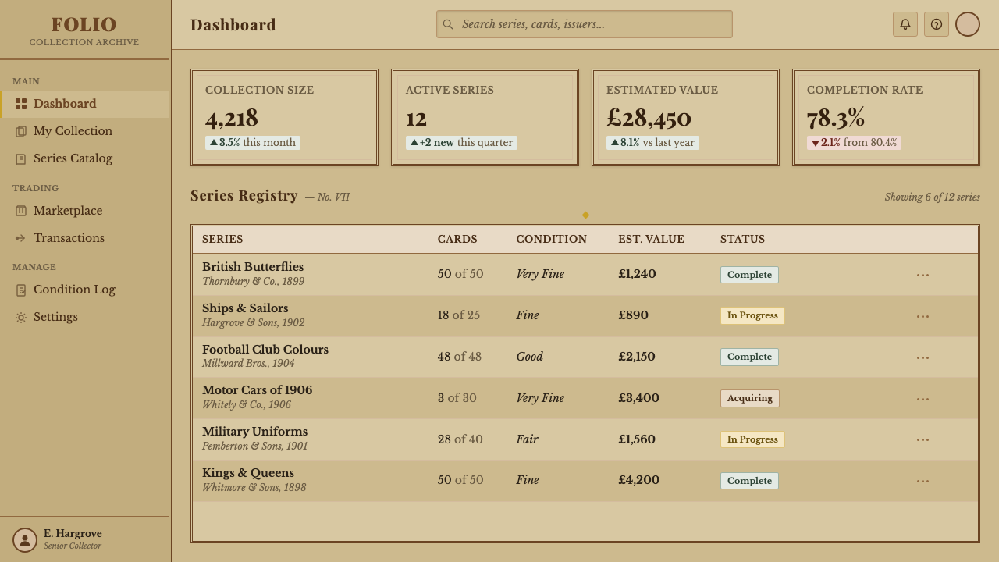Click the Fair condition value
This screenshot has height=562, width=999.
[527, 439]
